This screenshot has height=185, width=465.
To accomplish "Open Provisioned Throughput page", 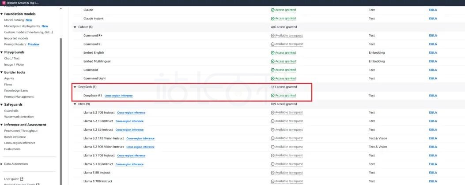I will click(21, 131).
